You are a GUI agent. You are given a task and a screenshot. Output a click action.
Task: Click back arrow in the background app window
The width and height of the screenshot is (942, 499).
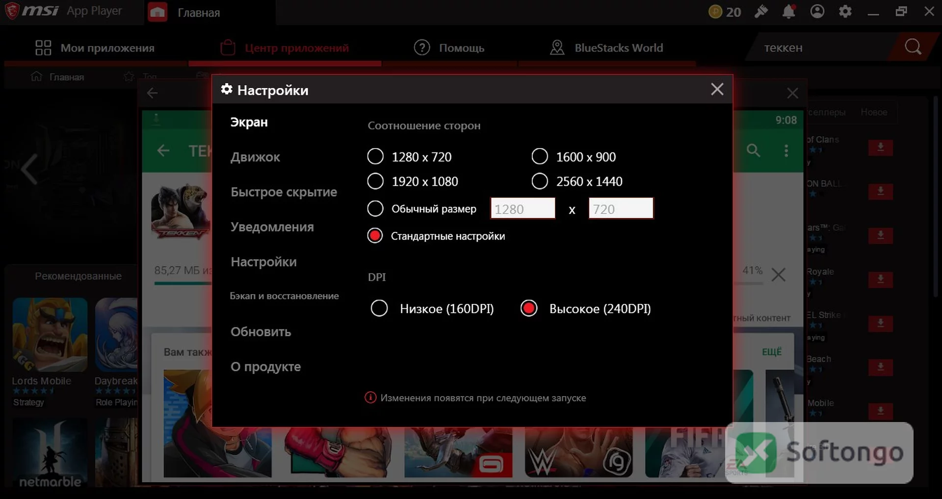click(152, 93)
